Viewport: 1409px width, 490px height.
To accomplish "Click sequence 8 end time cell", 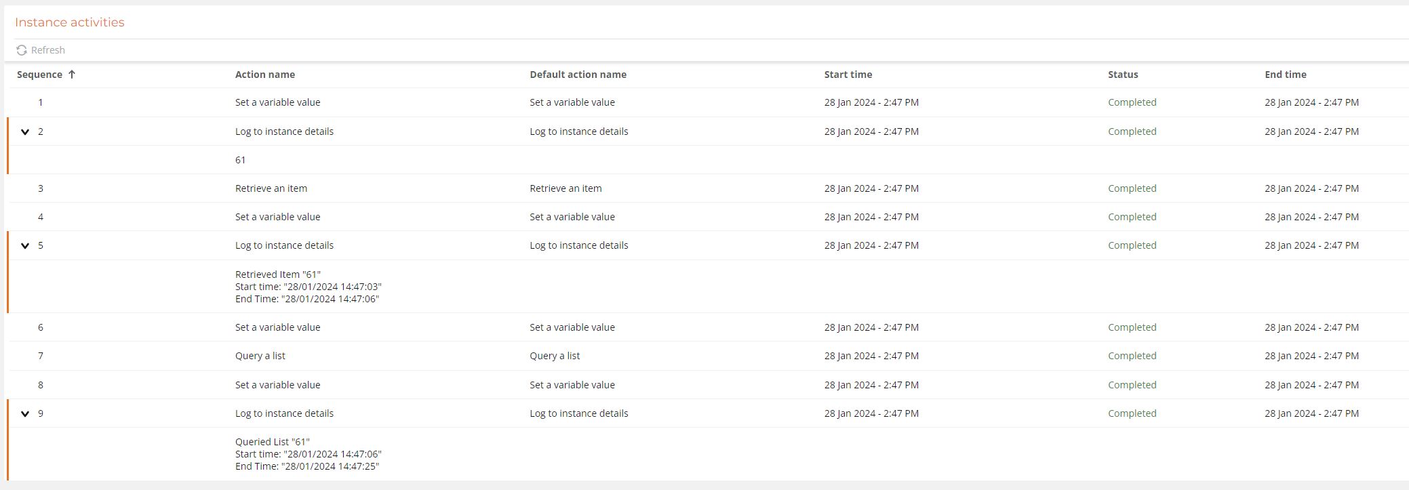I will coord(1311,385).
